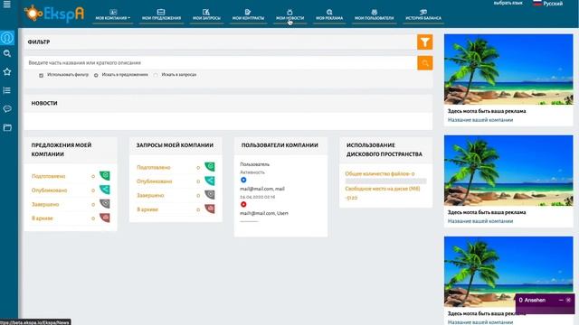Click the EkspA logo

pos(54,14)
